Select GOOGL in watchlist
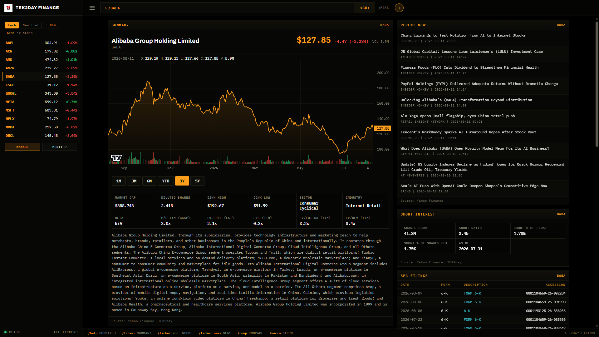The image size is (599, 337). [41, 93]
